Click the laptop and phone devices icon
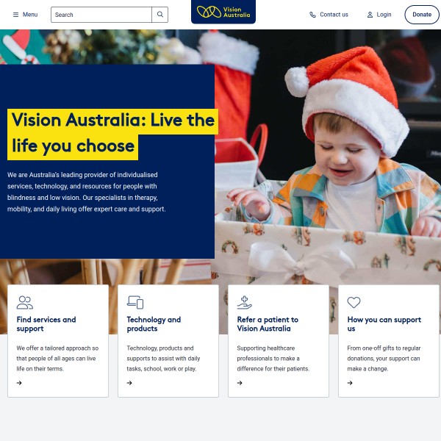 [135, 302]
